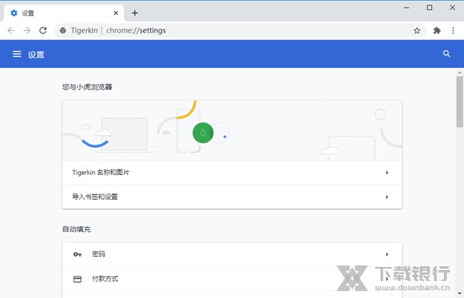Expand Tigerkin 名称和图片 arrow
The height and width of the screenshot is (298, 464).
(387, 173)
